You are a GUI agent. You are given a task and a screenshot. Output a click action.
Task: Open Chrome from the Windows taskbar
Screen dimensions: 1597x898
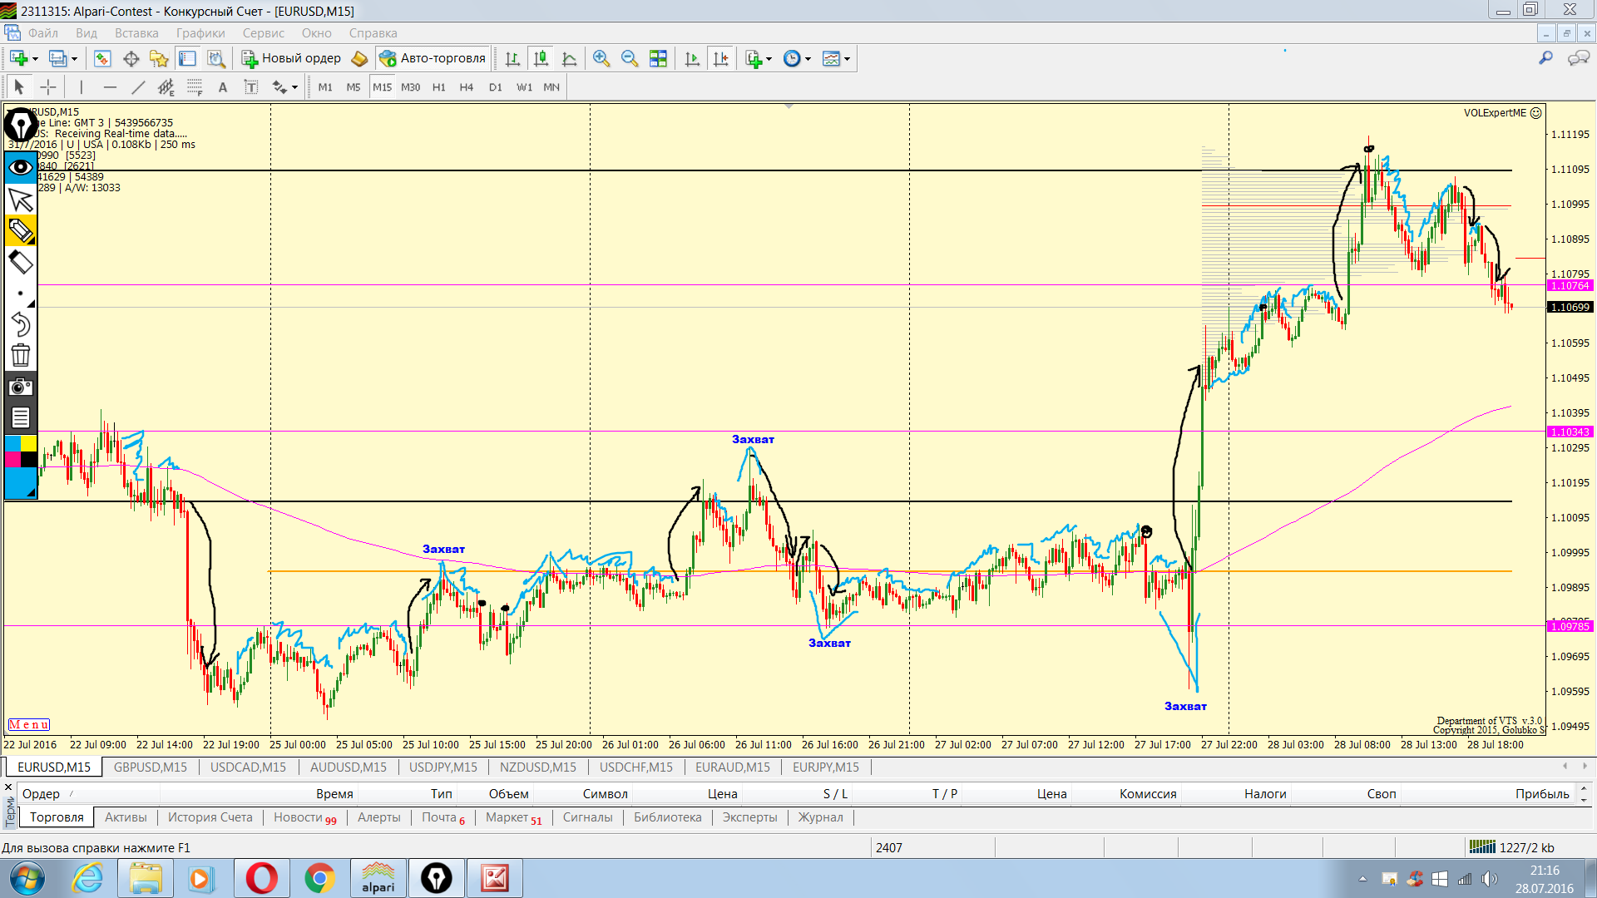319,878
